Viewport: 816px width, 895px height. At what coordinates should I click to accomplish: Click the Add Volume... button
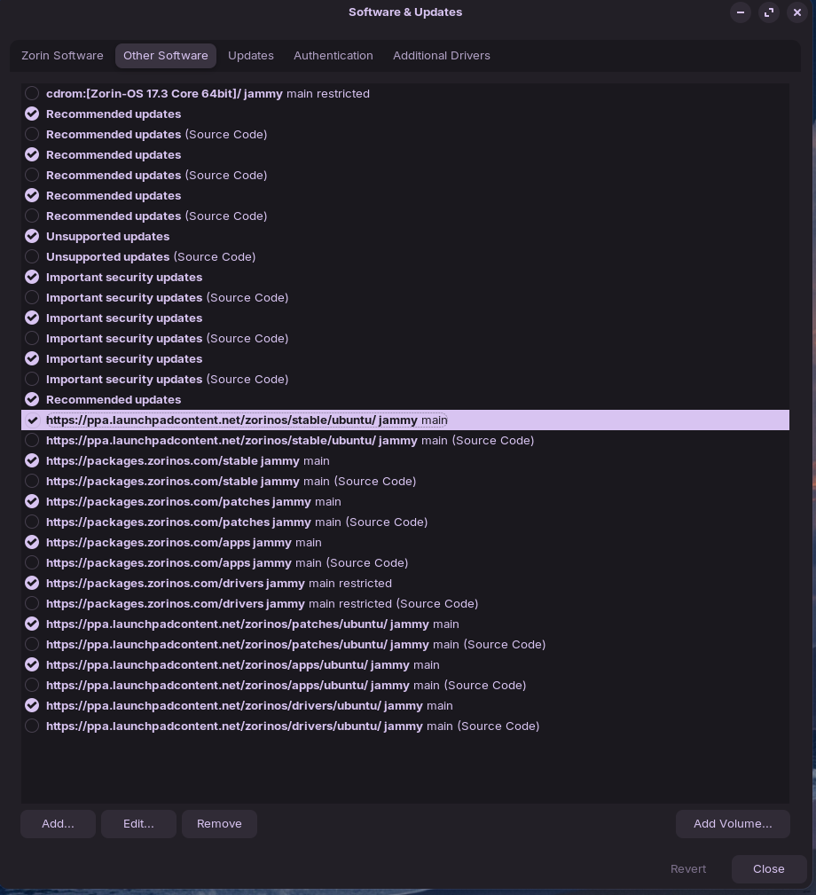coord(733,824)
